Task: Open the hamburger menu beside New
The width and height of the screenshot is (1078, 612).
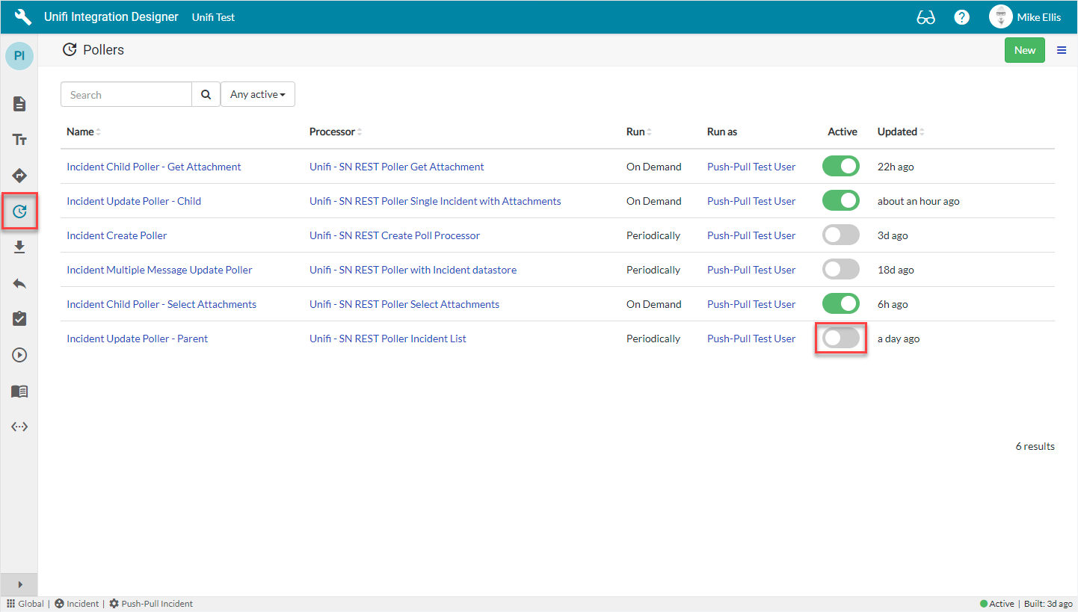Action: (x=1061, y=50)
